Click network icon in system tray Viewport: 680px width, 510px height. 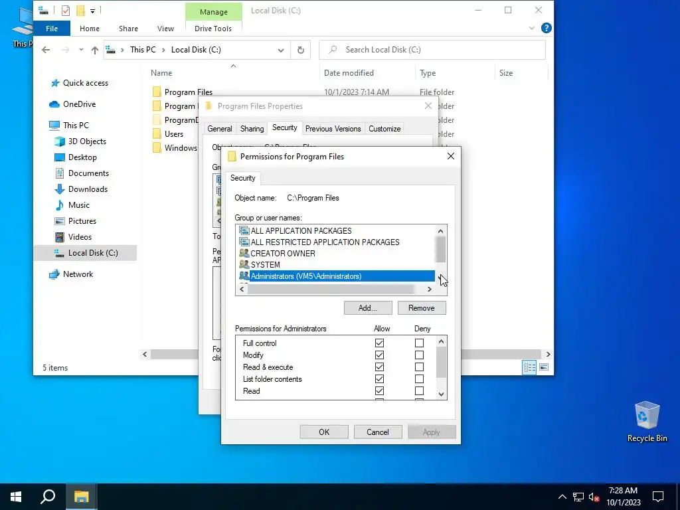pos(578,497)
